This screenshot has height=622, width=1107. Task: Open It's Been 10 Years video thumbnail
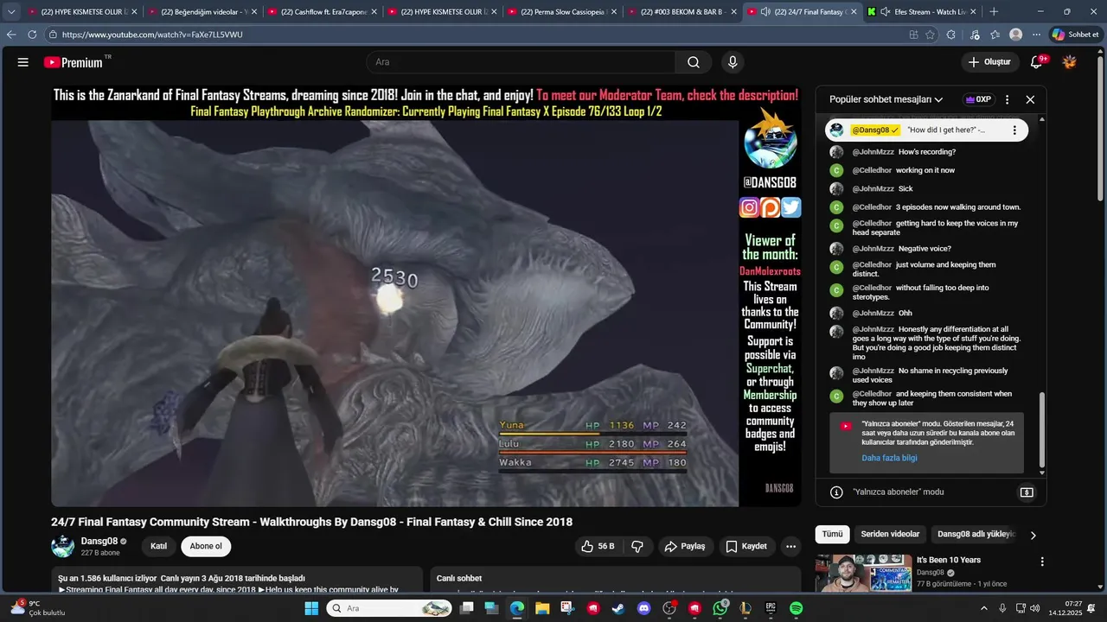pyautogui.click(x=863, y=573)
